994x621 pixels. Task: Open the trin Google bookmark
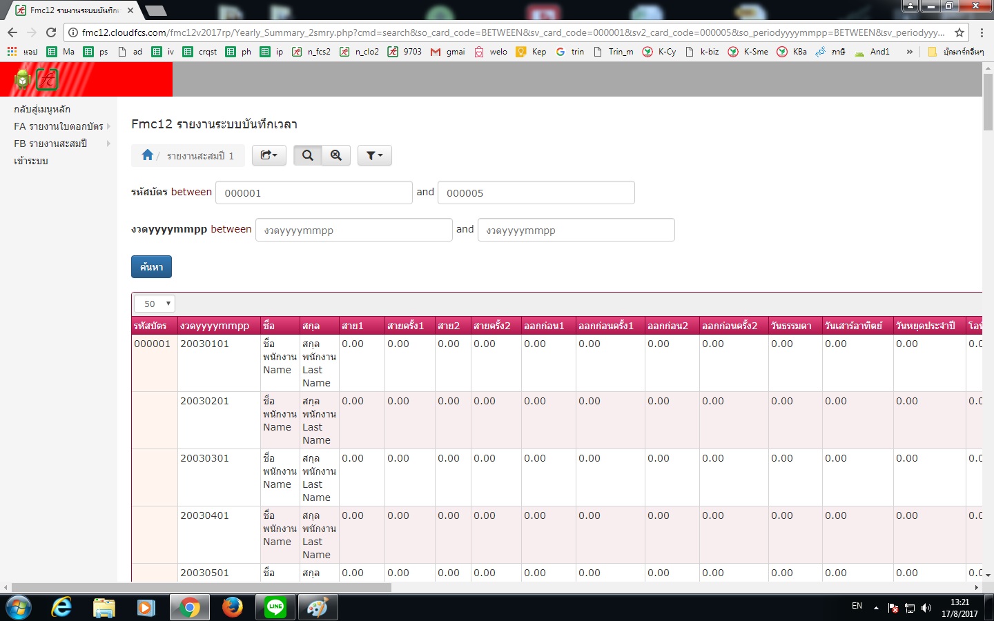[570, 52]
